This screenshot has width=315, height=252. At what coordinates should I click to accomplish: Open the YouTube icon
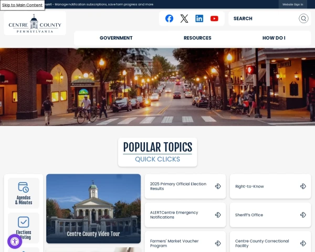pos(214,18)
